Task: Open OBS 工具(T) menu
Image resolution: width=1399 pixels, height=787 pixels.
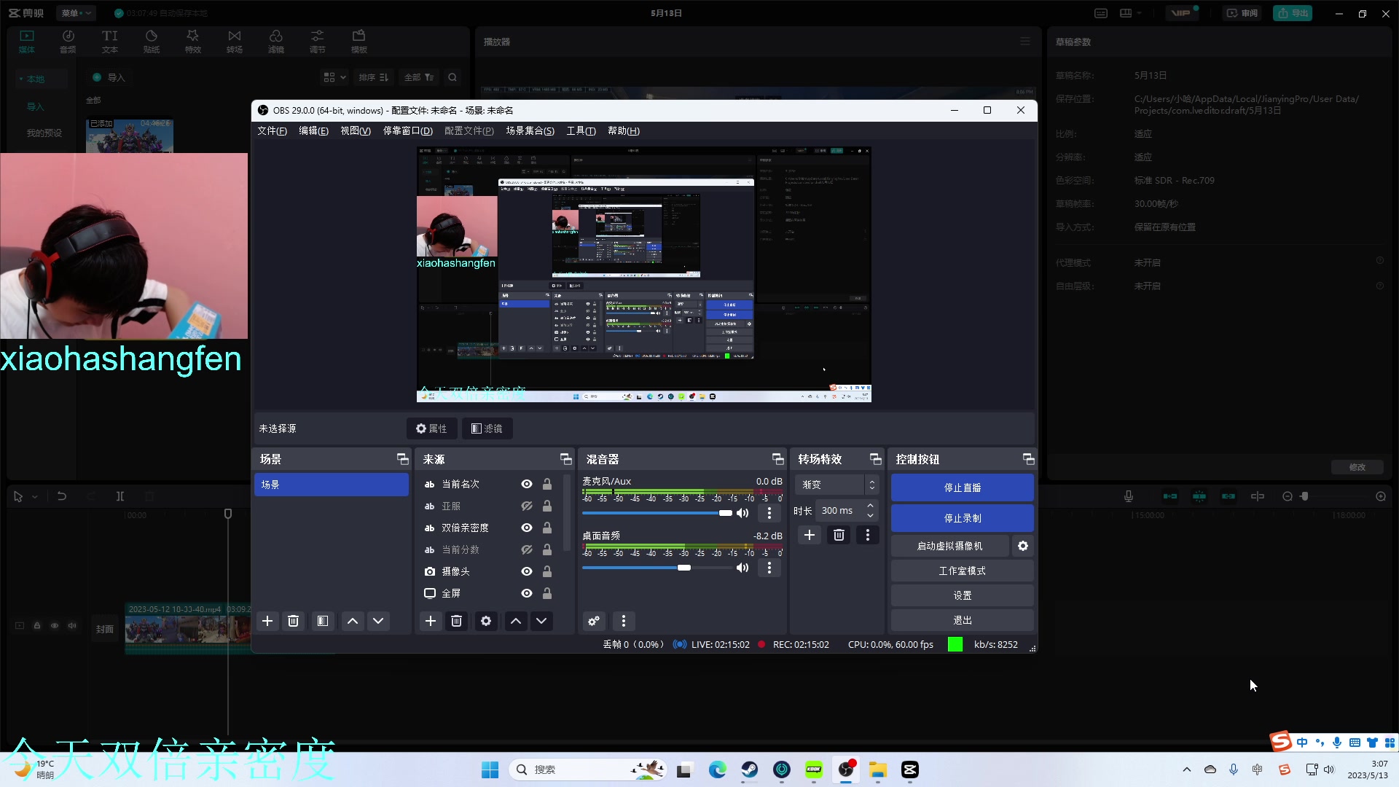Action: click(581, 131)
